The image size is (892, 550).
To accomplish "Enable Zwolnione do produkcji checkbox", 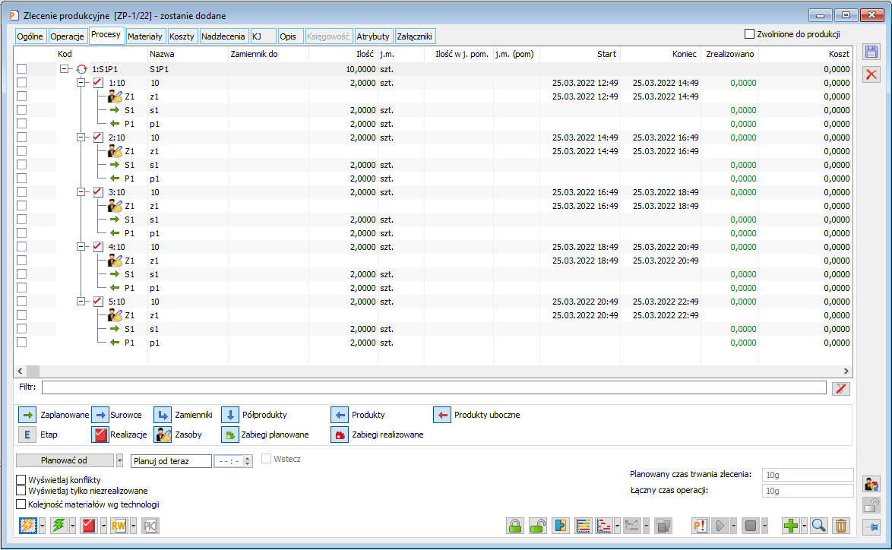I will point(749,34).
